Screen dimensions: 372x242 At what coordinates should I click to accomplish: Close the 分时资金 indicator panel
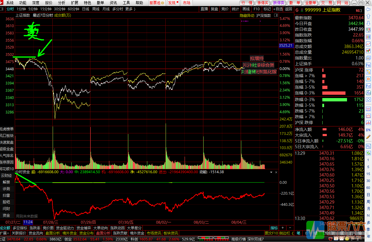coord(276,172)
